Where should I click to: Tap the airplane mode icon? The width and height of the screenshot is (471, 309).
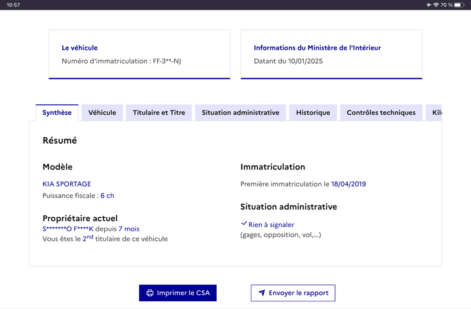[x=429, y=5]
